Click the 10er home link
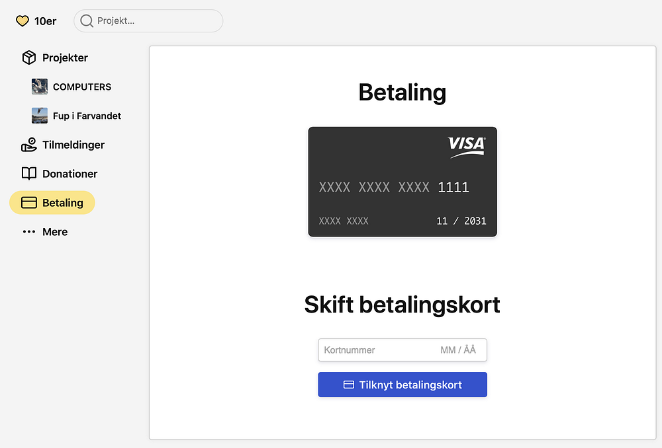Screen dimensions: 662x448 [45, 21]
